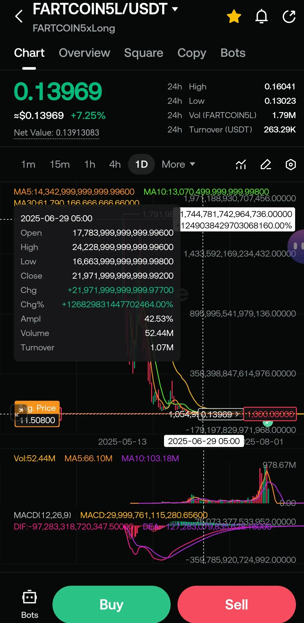Open the Square tab
This screenshot has height=623, width=304.
pyautogui.click(x=144, y=53)
